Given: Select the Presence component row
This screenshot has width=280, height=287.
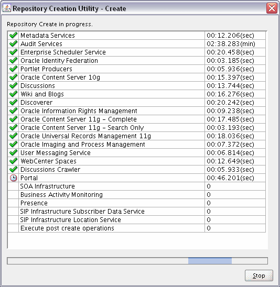Looking at the screenshot, I should (x=136, y=203).
